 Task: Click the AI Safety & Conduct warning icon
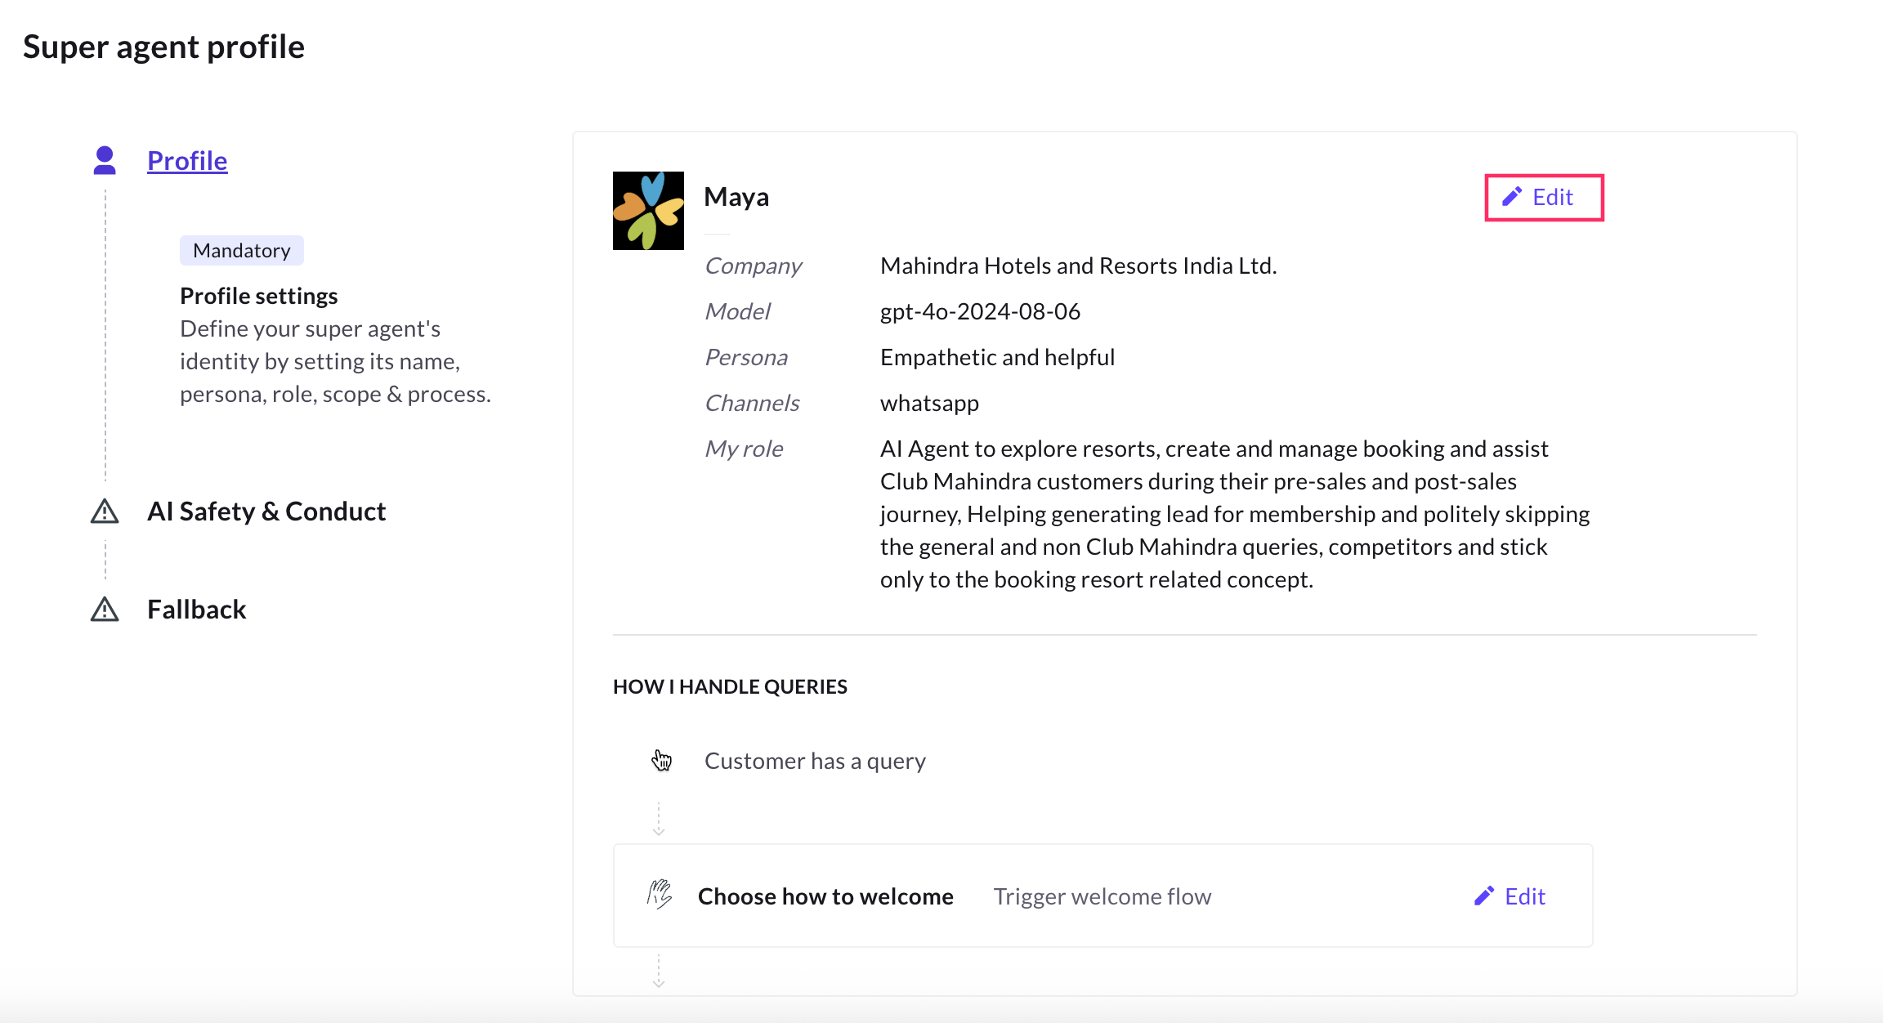[x=105, y=511]
